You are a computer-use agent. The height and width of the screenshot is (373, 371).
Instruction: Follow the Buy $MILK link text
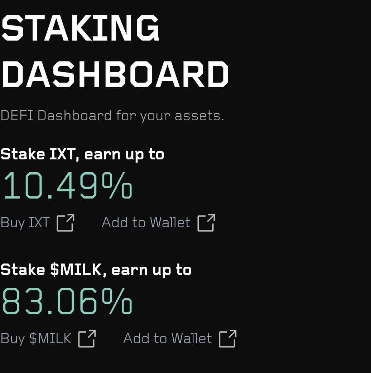[36, 339]
